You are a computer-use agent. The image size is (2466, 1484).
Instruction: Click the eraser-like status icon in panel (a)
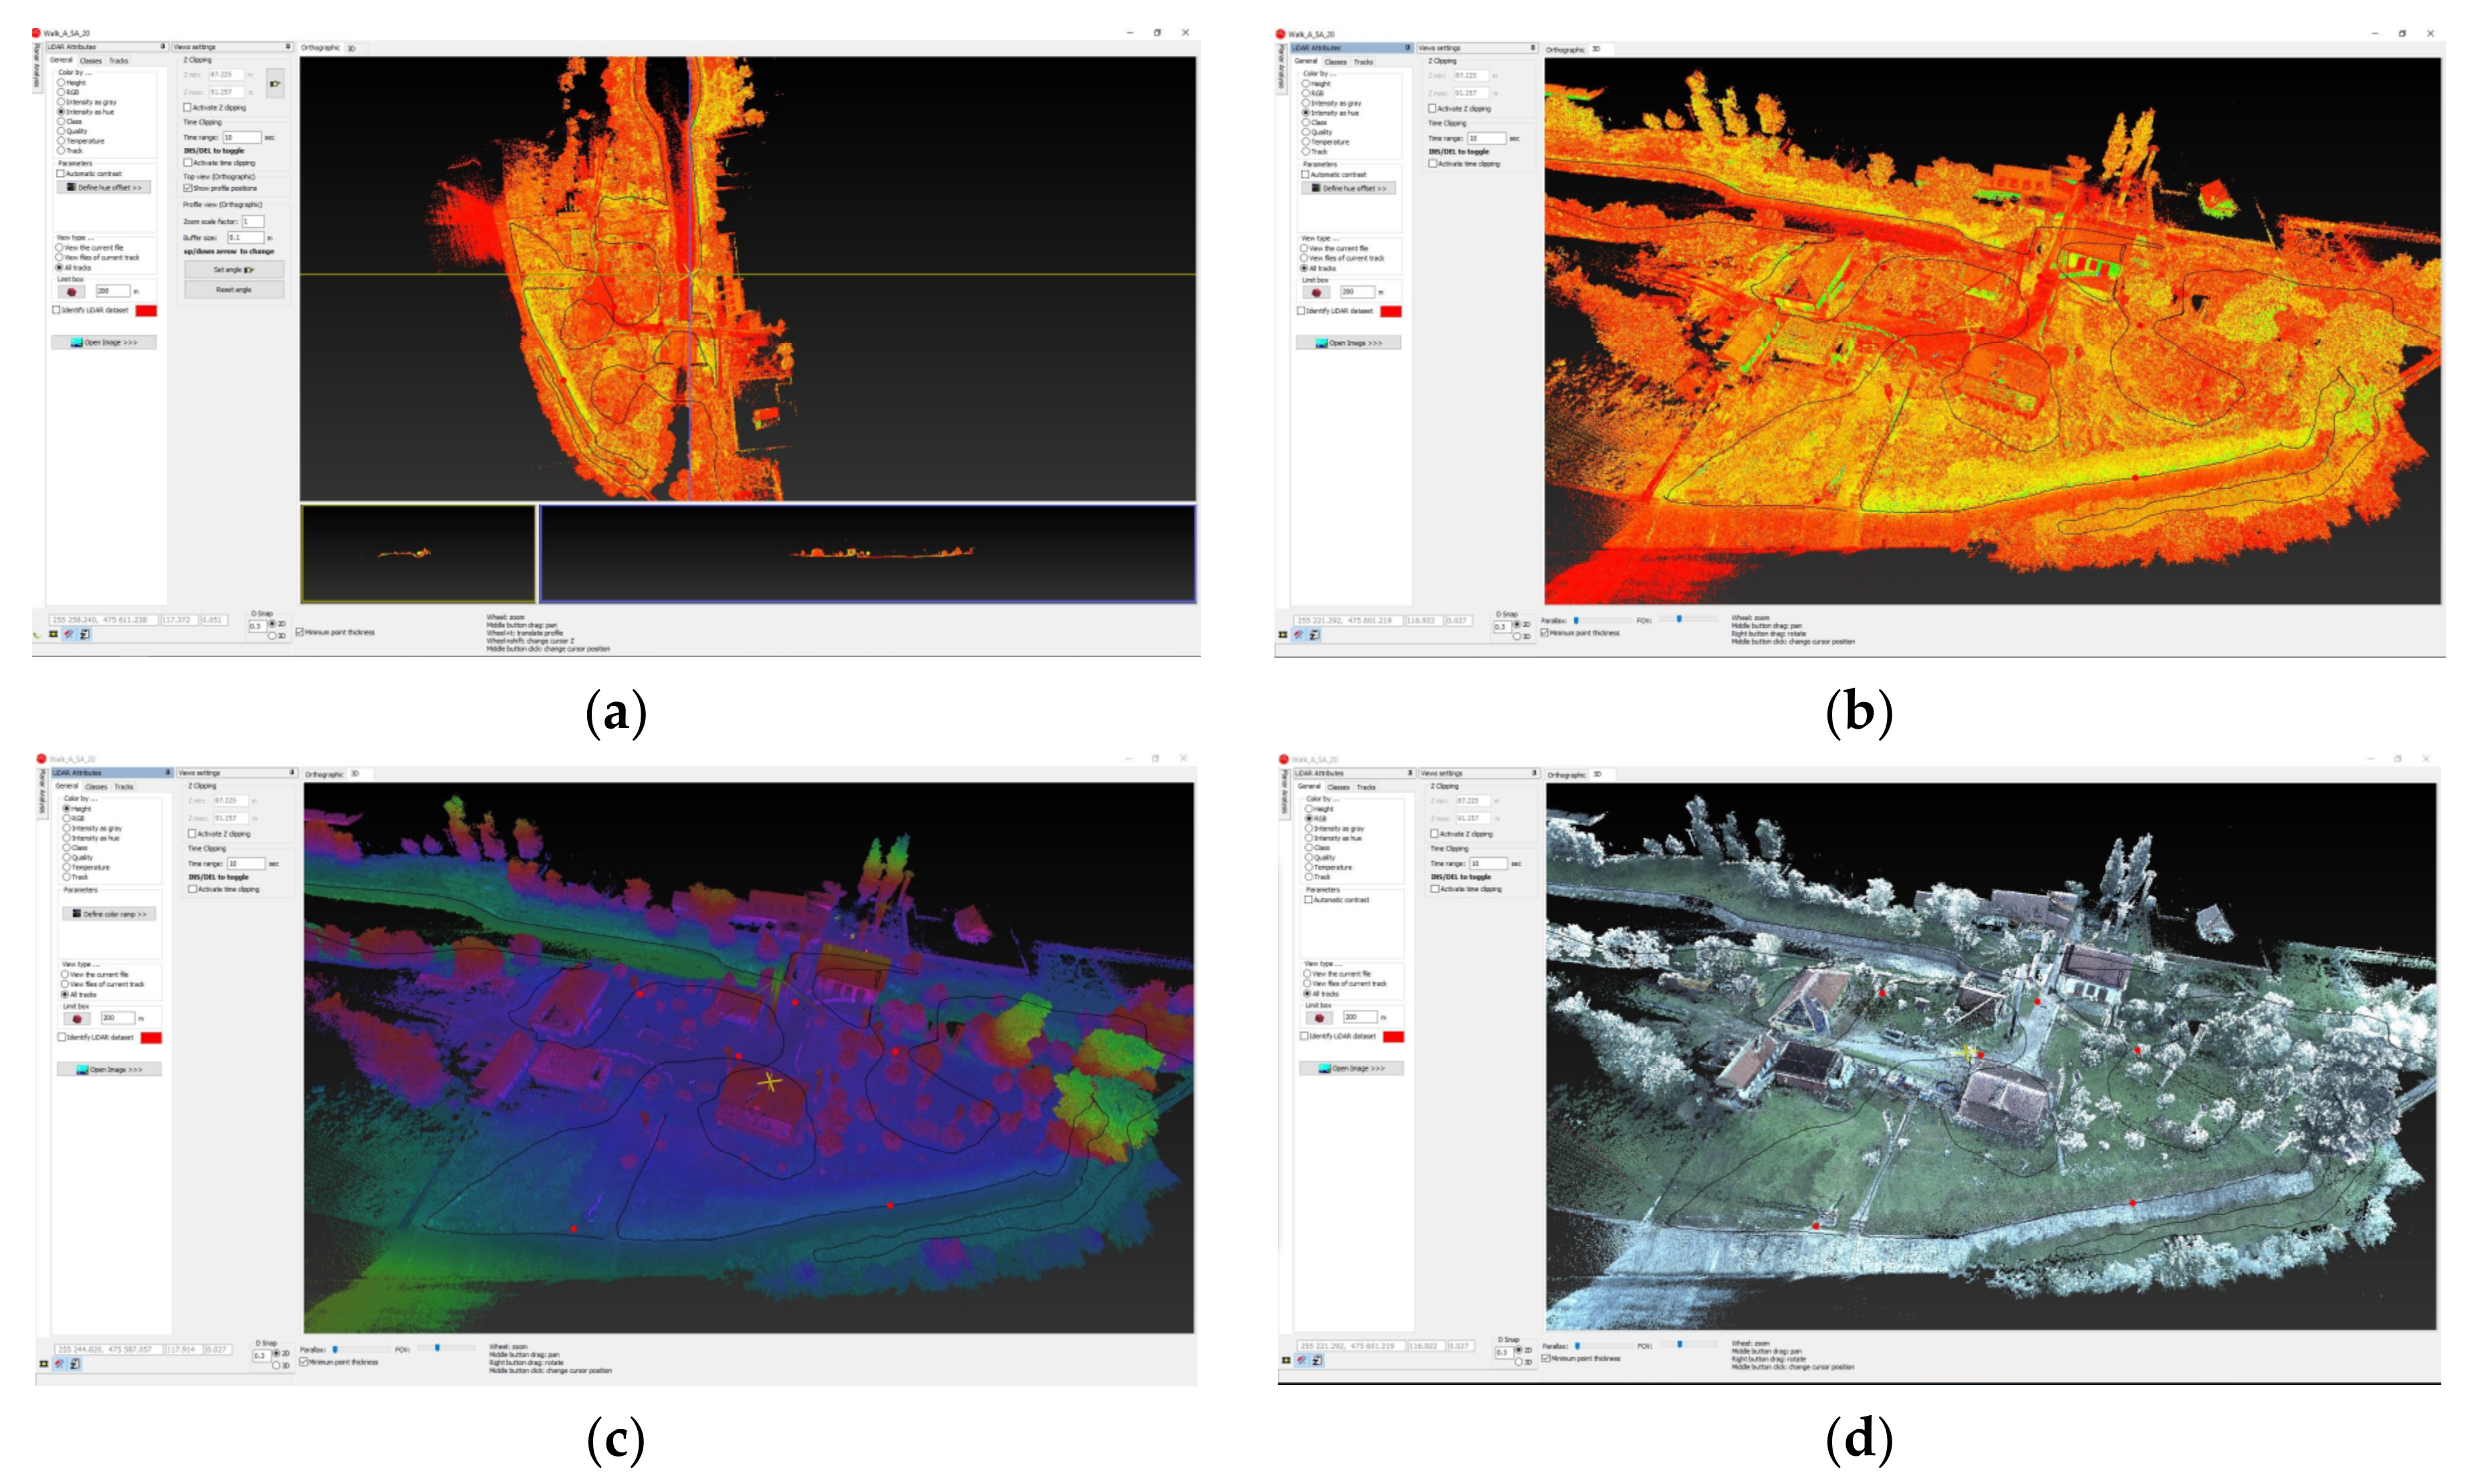69,634
